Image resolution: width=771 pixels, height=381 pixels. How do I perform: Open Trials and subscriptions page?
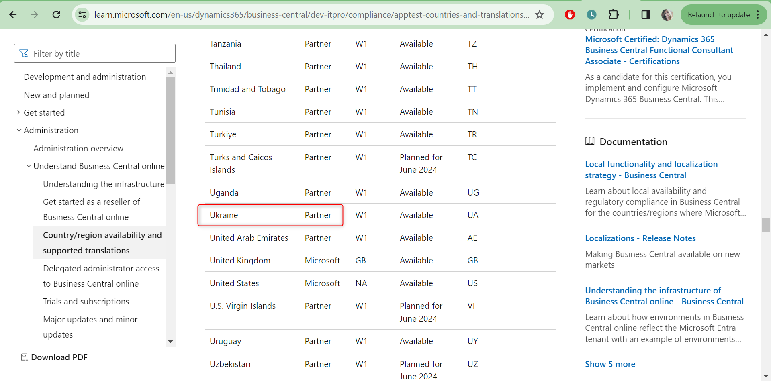click(x=86, y=302)
